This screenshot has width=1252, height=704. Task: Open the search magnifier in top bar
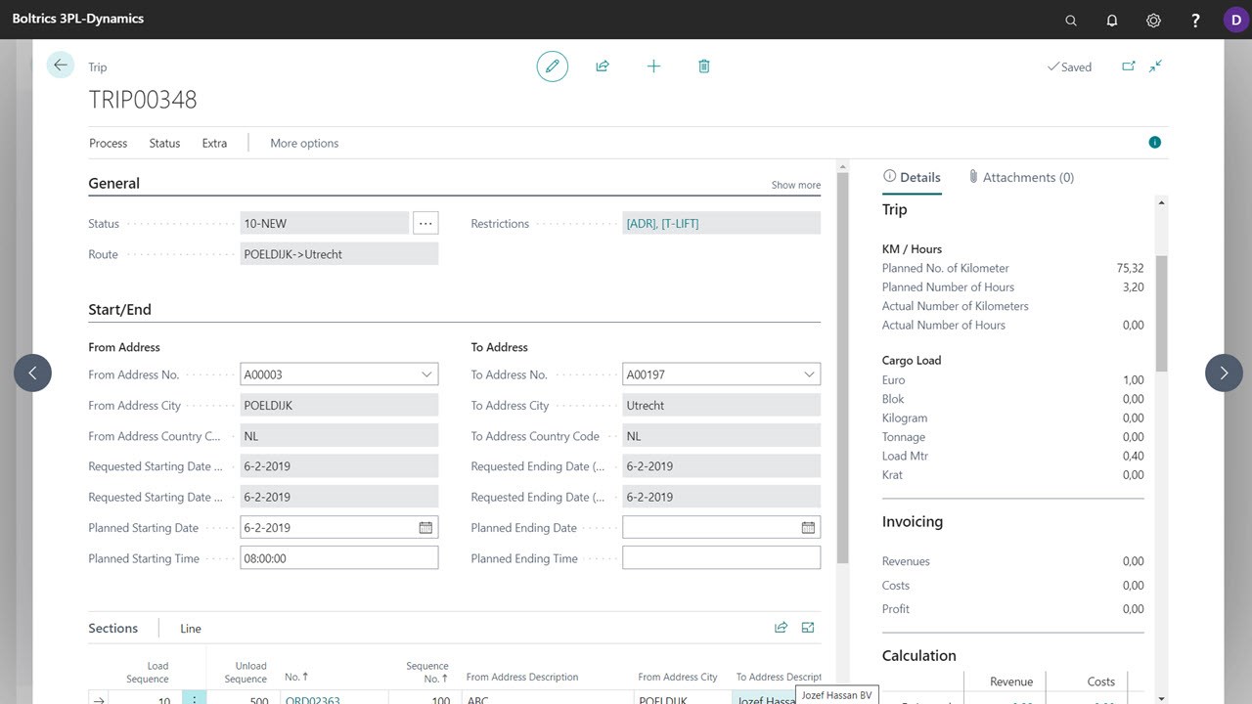tap(1071, 20)
